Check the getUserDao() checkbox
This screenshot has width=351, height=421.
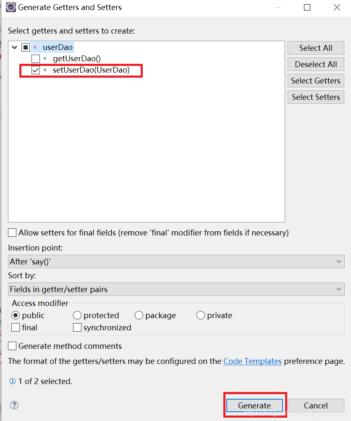(x=35, y=58)
